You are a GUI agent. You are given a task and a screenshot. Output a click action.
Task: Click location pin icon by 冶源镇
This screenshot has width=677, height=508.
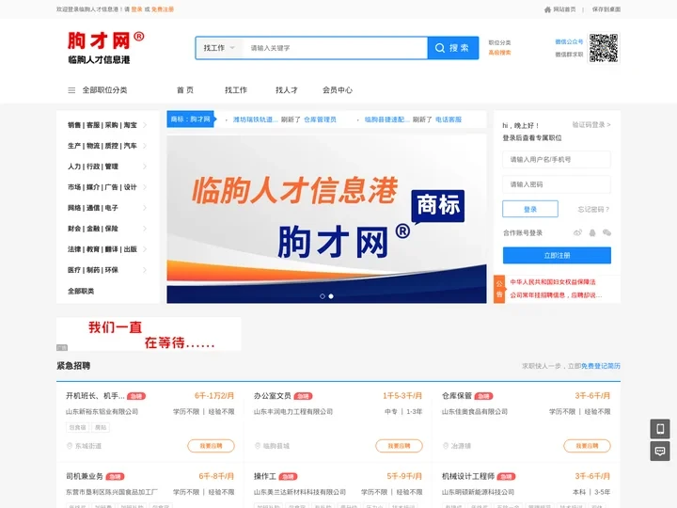tap(445, 446)
